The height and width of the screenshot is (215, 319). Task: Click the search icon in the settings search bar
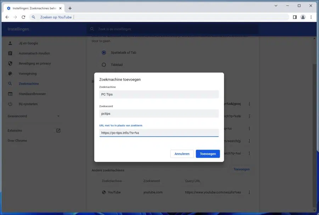point(92,29)
